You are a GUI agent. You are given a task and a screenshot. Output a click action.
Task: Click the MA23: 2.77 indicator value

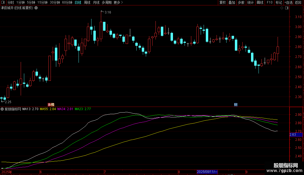coord(83,109)
